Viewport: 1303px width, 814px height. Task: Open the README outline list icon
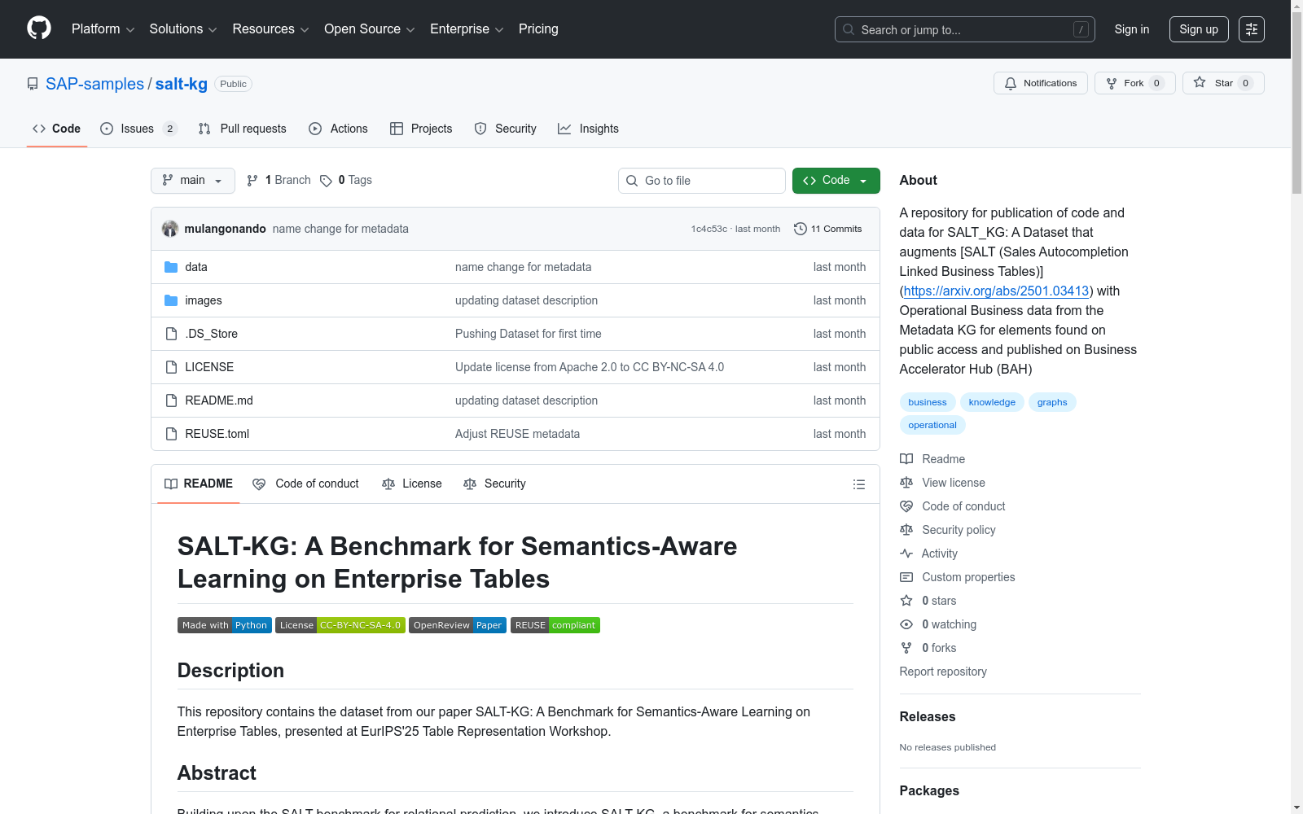(859, 484)
